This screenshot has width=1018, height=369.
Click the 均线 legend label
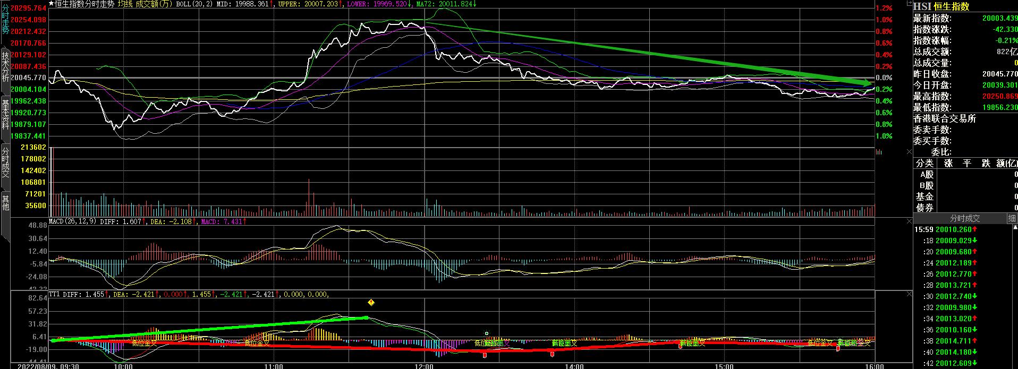[x=125, y=4]
